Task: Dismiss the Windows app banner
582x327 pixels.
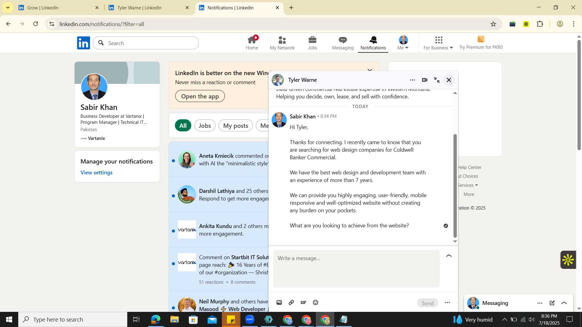Action: (x=370, y=70)
